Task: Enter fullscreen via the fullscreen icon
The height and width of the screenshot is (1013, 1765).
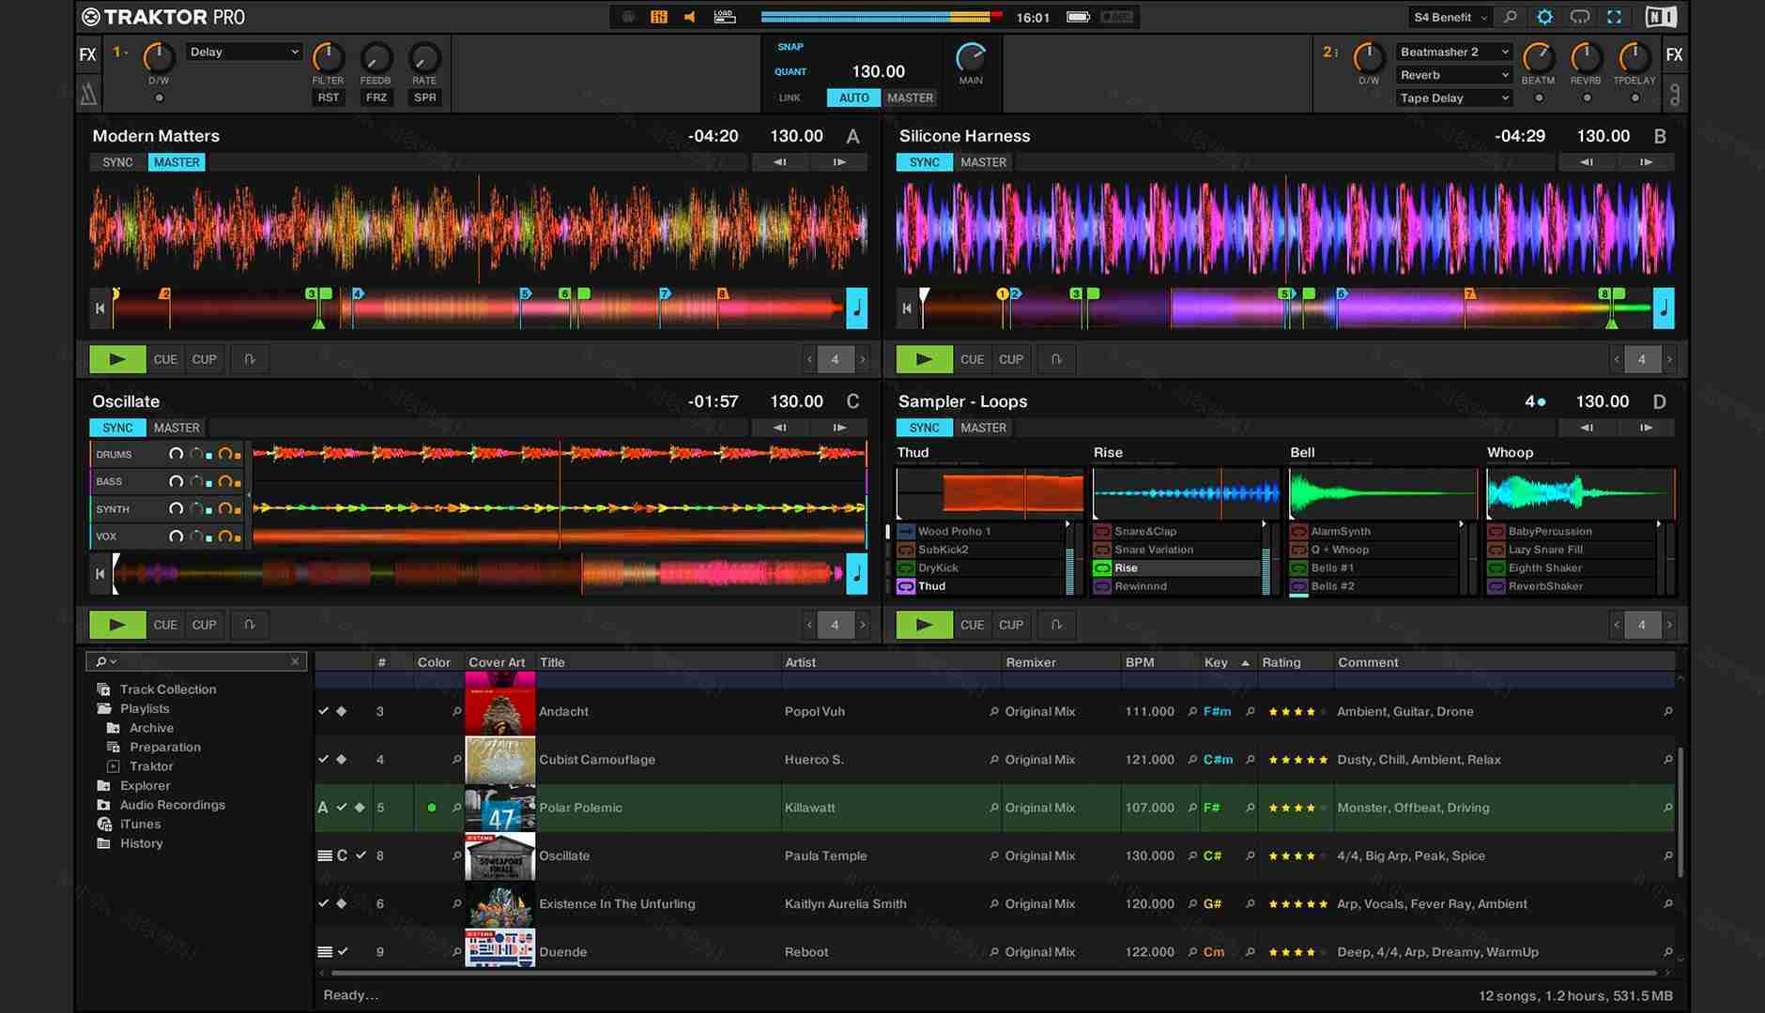Action: click(1616, 16)
